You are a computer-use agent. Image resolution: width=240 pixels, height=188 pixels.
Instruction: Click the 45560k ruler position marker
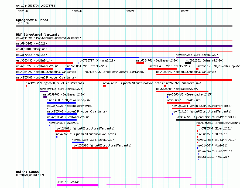point(131,11)
